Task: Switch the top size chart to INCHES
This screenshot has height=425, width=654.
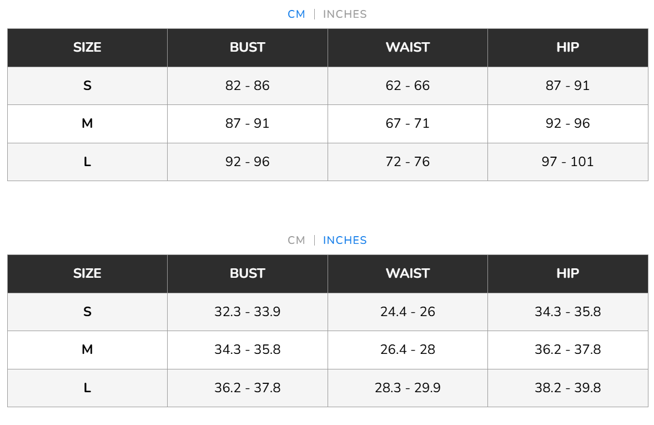Action: click(x=345, y=14)
